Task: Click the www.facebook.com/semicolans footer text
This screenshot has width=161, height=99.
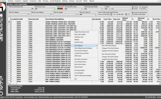Action: 64,97
